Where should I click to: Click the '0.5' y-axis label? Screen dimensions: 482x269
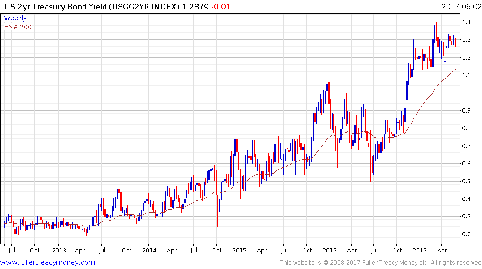pos(466,182)
